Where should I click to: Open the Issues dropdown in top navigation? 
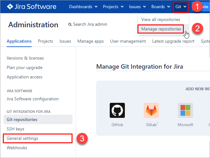[137, 7]
